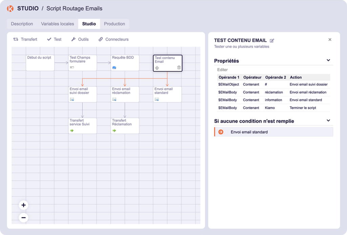Click the Test checkmark icon in the toolbar
Image resolution: width=347 pixels, height=235 pixels.
(49, 39)
